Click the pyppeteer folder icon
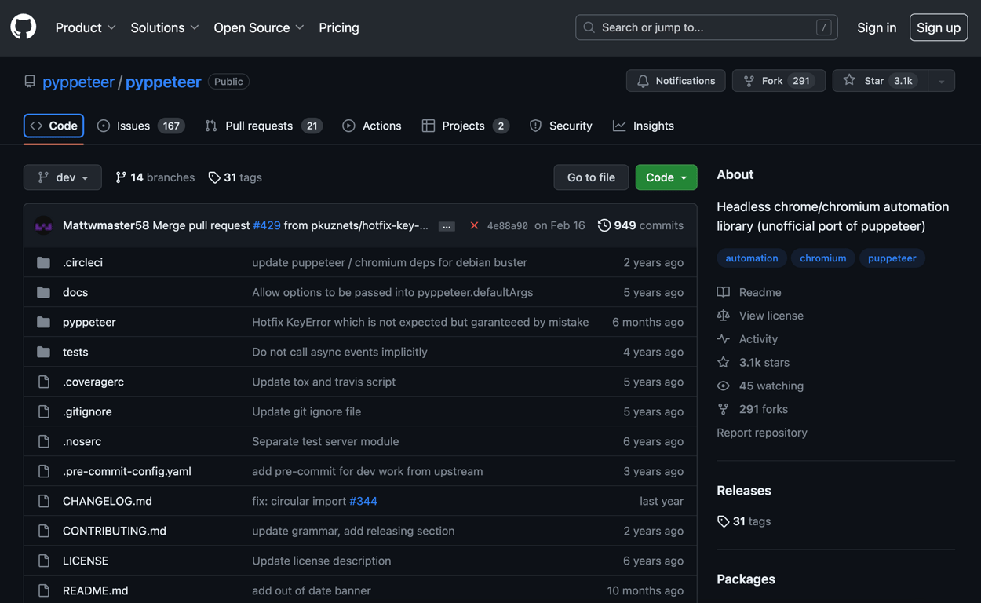981x603 pixels. [44, 322]
